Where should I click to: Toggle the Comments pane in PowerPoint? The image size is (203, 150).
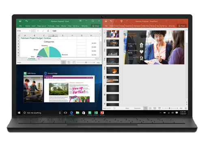[x=137, y=108]
